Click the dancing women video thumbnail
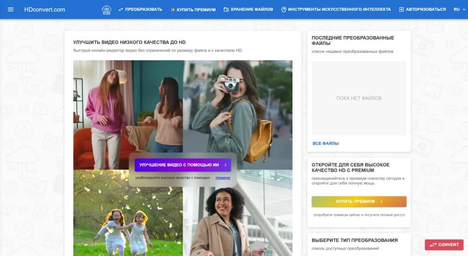Image resolution: width=468 pixels, height=256 pixels. [128, 115]
